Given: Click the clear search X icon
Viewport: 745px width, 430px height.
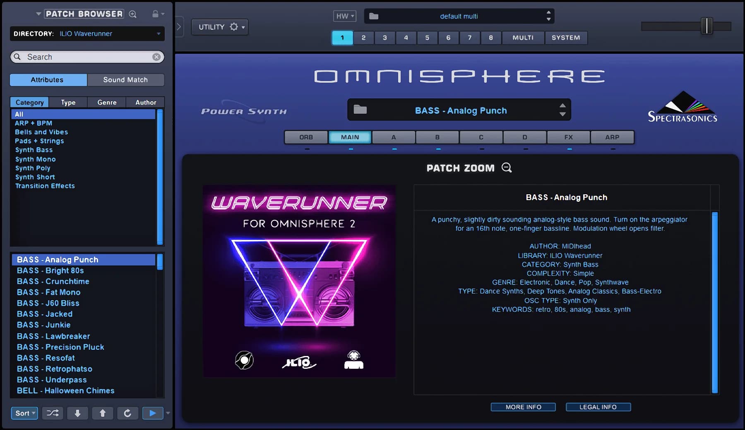Looking at the screenshot, I should pos(156,57).
